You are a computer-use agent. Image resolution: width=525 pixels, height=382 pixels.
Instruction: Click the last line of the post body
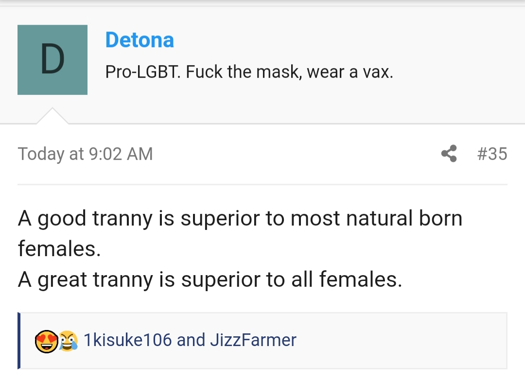(x=210, y=279)
